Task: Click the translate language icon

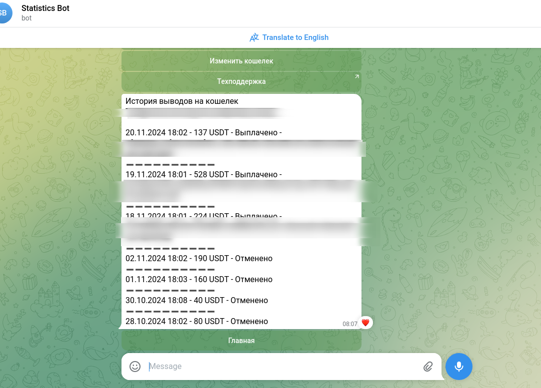Action: (254, 37)
